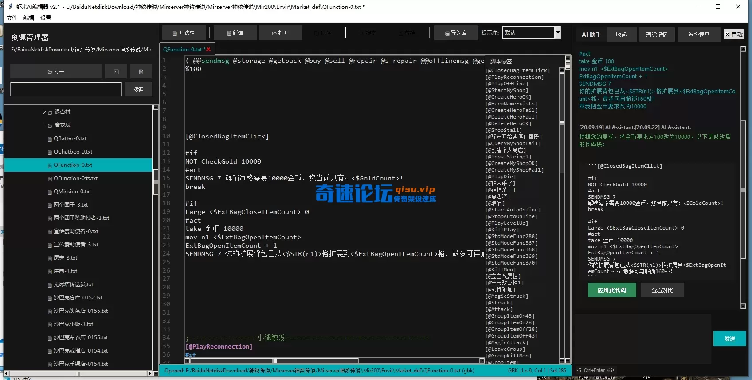Click the dimmed 替换 replace toolbar button
Image resolution: width=752 pixels, height=380 pixels.
407,33
